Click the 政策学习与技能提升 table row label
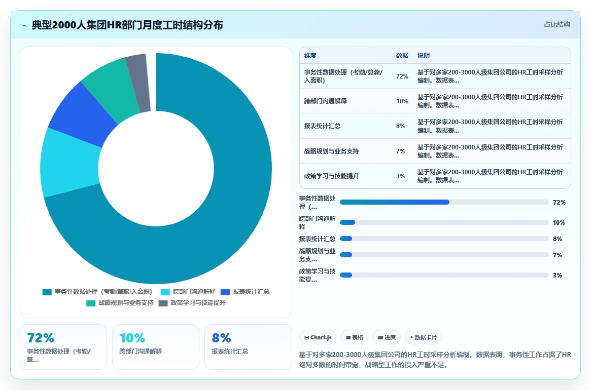 point(331,176)
